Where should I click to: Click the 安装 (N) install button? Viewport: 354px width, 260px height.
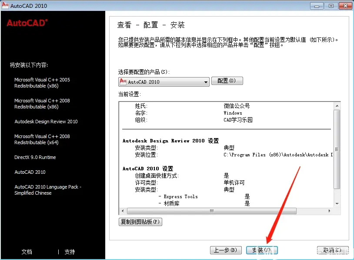[x=262, y=250]
